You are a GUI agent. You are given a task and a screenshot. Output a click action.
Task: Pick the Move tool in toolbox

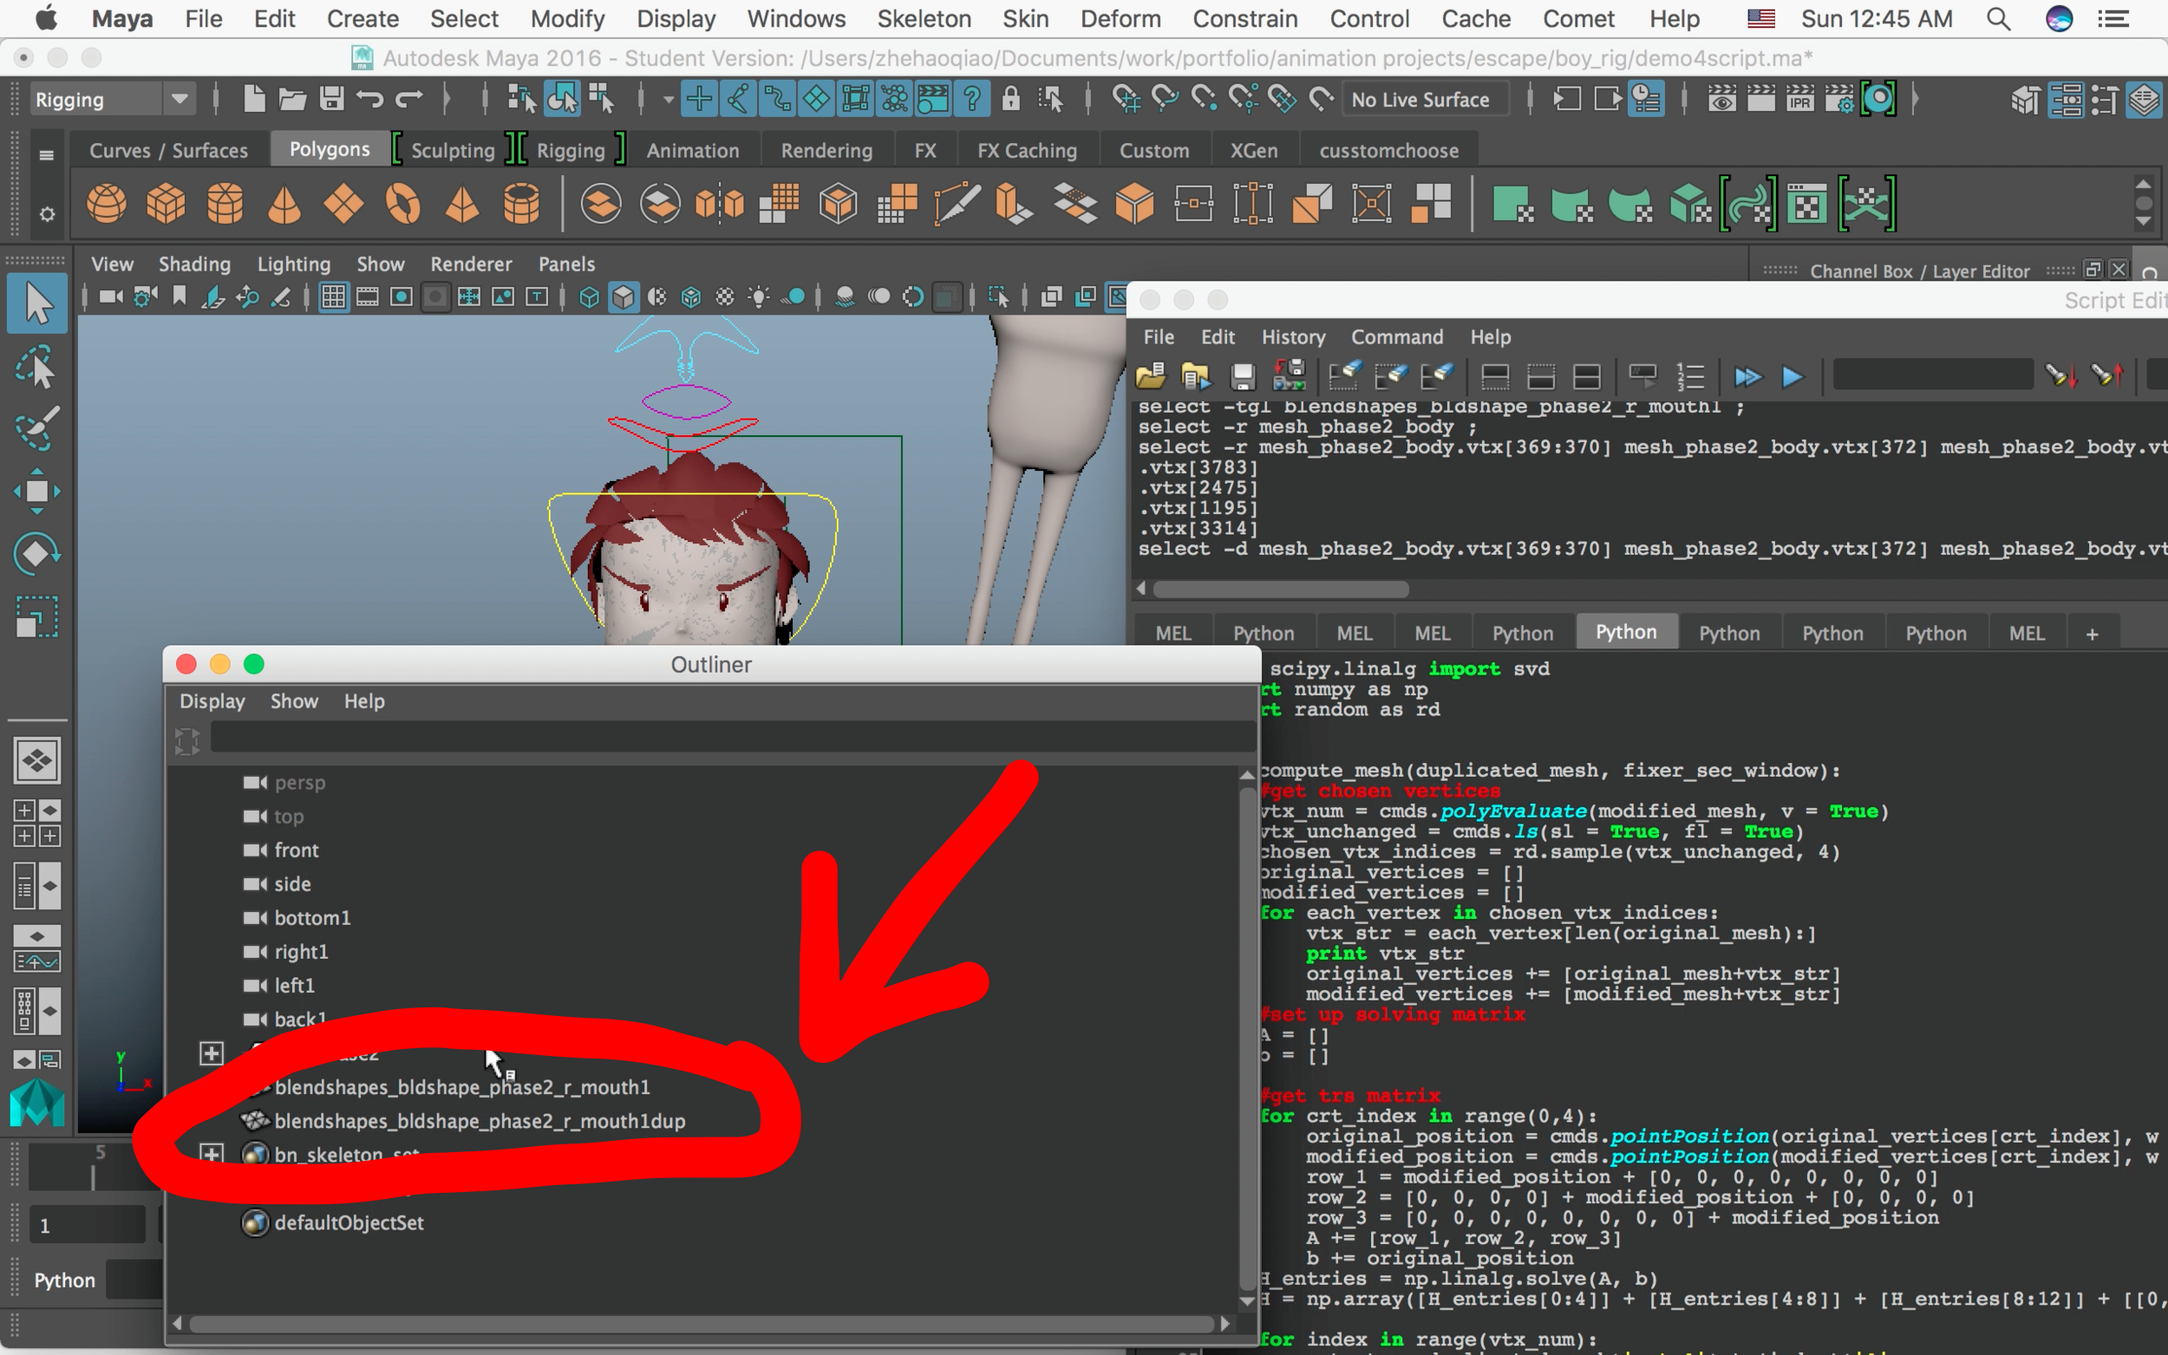pyautogui.click(x=36, y=490)
